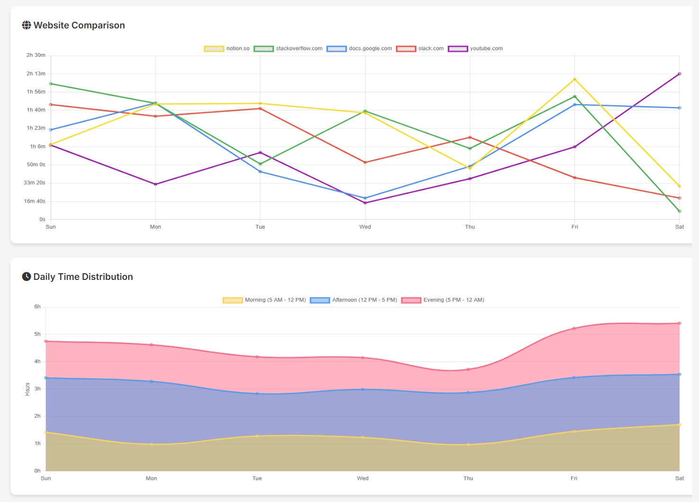Select Afternoon data point on Wednesday
This screenshot has height=502, width=699.
tap(363, 389)
